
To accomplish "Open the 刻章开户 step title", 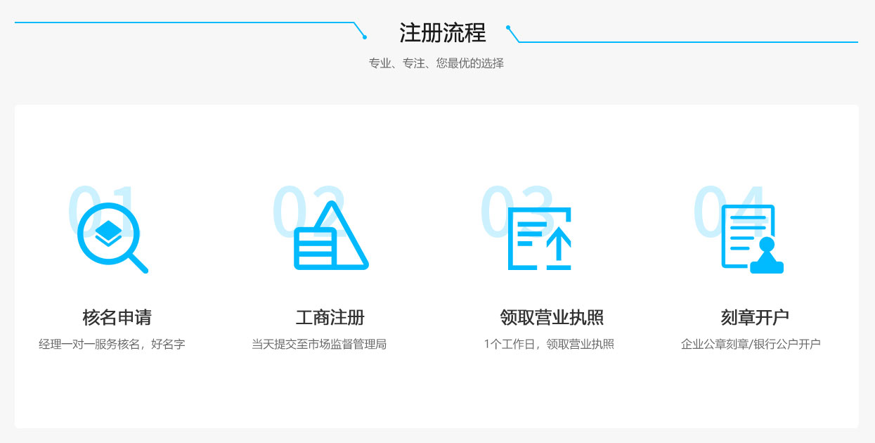I will click(x=755, y=317).
